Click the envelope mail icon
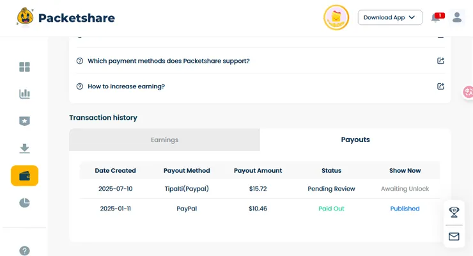This screenshot has height=256, width=473. point(454,236)
